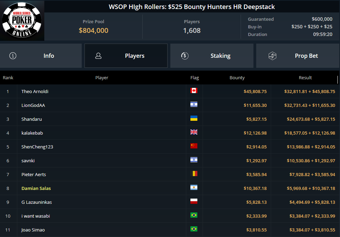340x237 pixels.
Task: Click result $3,384.07 + $3,810.55
Action: tap(312, 230)
